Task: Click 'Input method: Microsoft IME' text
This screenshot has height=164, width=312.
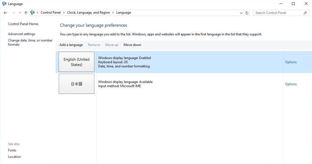Action: pyautogui.click(x=119, y=86)
